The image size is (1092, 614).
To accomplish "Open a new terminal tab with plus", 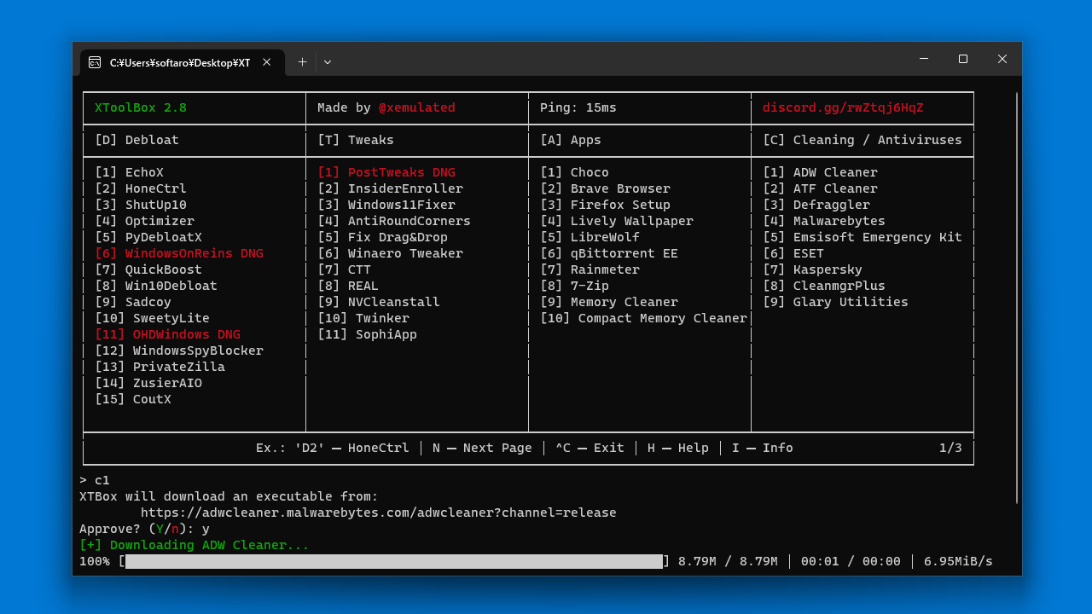I will (302, 62).
